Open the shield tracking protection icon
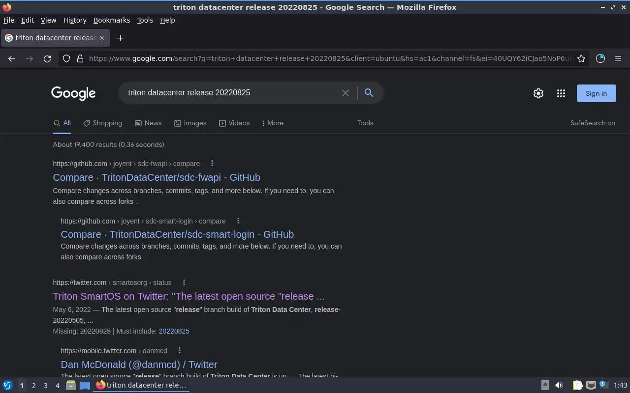Image resolution: width=630 pixels, height=393 pixels. pos(66,58)
